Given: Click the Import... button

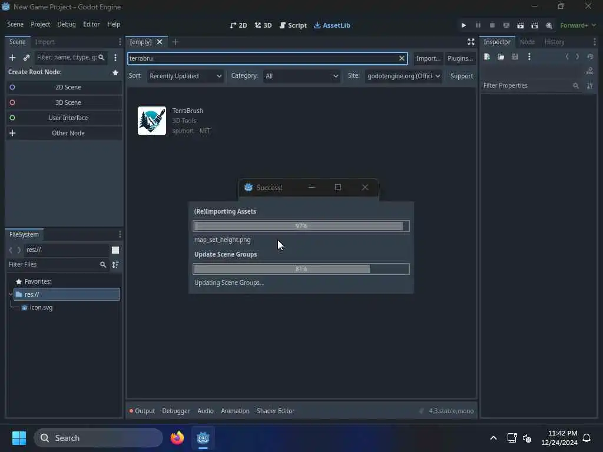Looking at the screenshot, I should pos(428,58).
